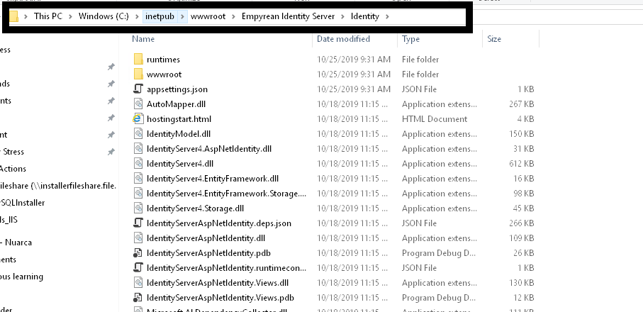Select the Stress item in navigation pane
This screenshot has width=643, height=312.
12,152
